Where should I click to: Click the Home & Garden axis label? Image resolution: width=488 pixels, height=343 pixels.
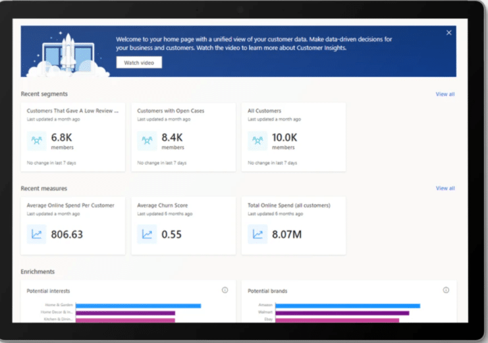pyautogui.click(x=59, y=305)
